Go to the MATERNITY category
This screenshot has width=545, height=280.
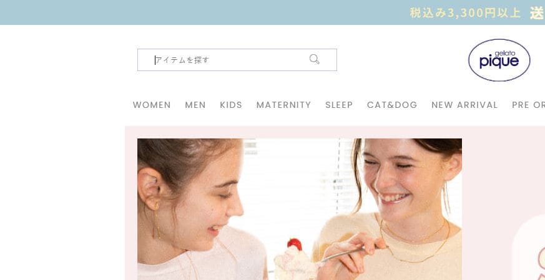pos(283,105)
